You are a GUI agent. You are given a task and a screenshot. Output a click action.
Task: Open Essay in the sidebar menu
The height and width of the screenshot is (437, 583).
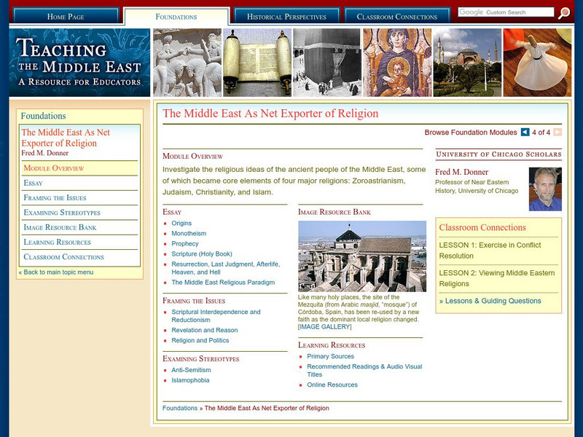pyautogui.click(x=79, y=183)
